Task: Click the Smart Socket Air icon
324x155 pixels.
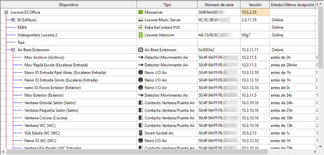Action: coord(141,133)
